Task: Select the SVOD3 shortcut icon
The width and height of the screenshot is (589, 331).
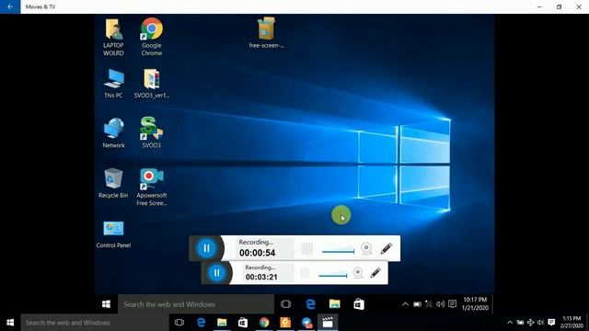Action: [152, 132]
